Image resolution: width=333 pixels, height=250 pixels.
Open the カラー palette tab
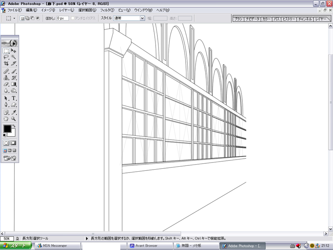(266, 19)
